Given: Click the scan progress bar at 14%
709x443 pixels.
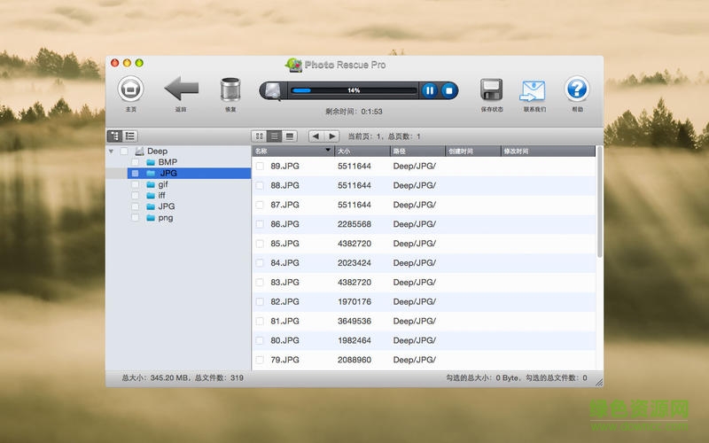Looking at the screenshot, I should click(x=354, y=90).
